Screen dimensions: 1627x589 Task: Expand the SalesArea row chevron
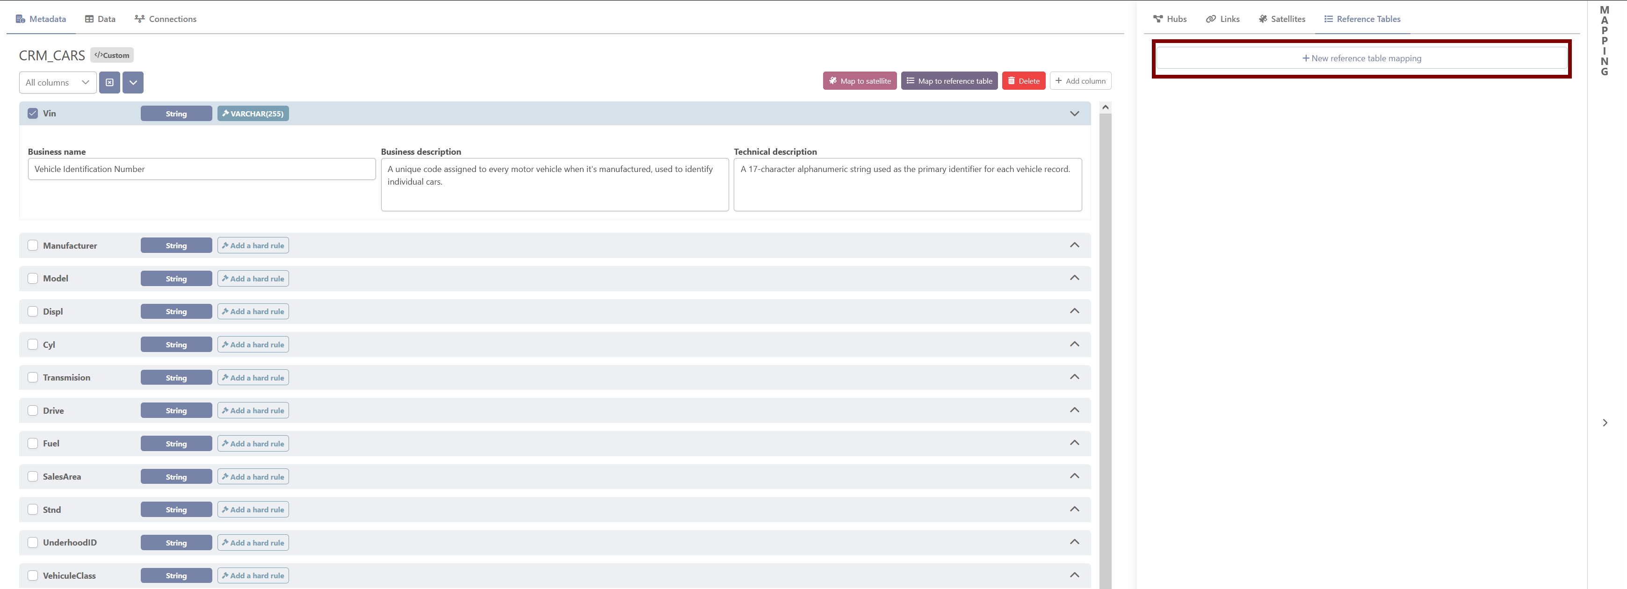pyautogui.click(x=1074, y=476)
